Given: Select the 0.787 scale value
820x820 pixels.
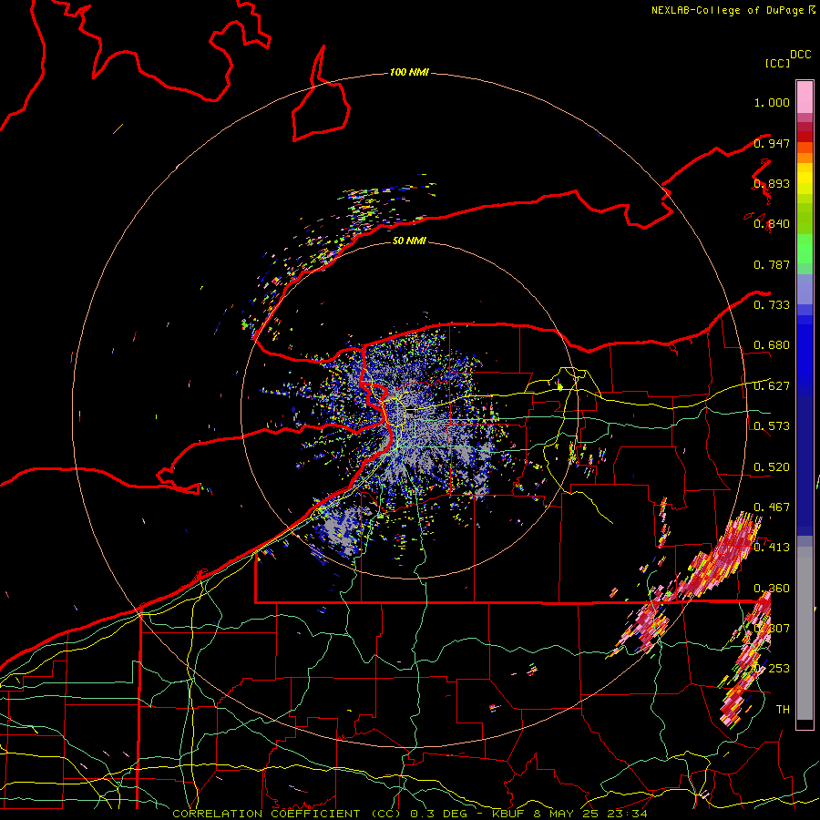Looking at the screenshot, I should point(772,264).
